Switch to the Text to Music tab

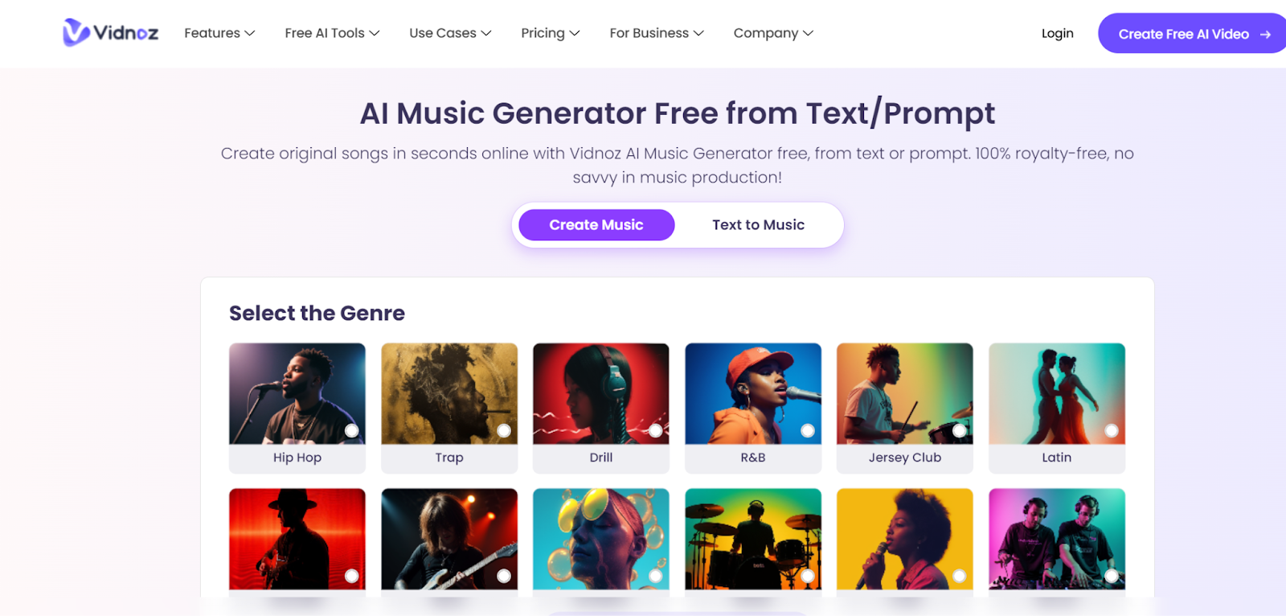tap(758, 225)
